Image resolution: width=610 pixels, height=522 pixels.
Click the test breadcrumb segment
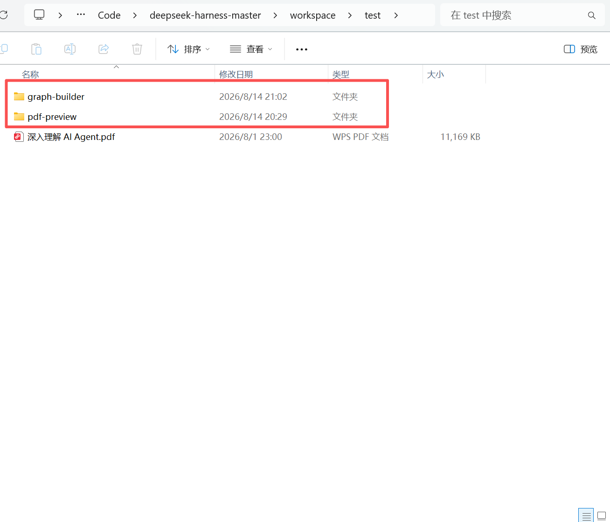tap(373, 15)
